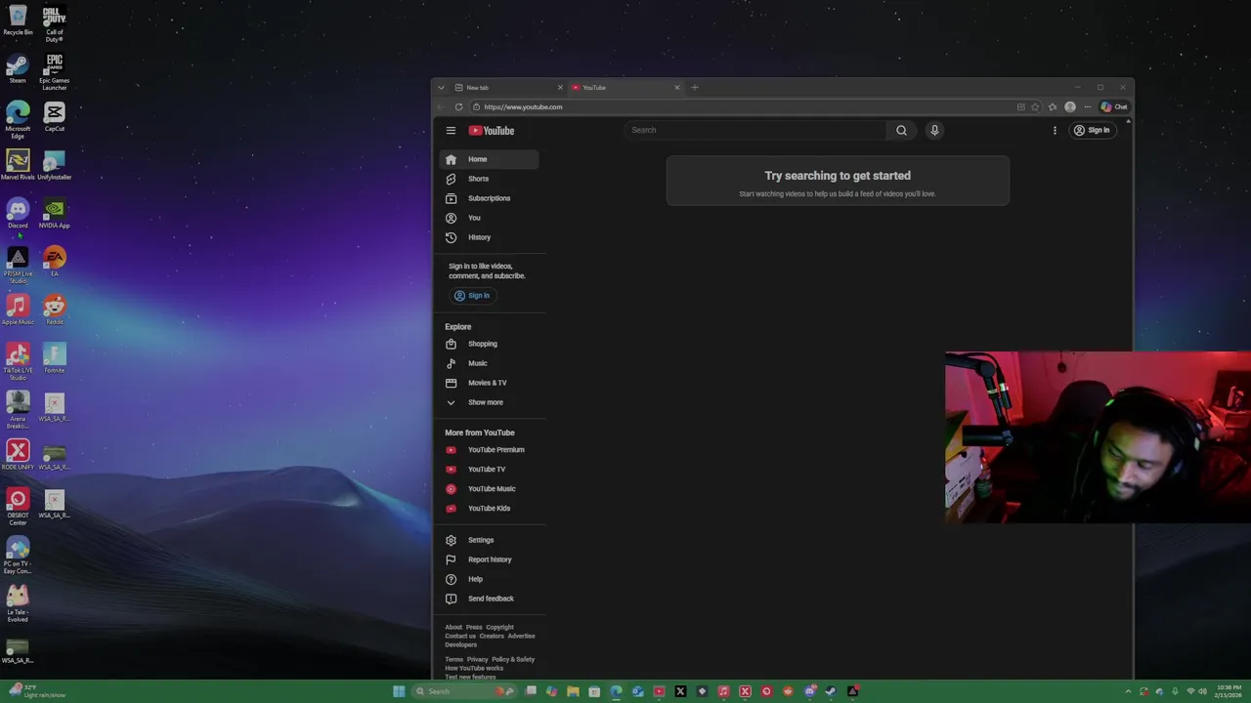Open YouTube Settings in sidebar
This screenshot has width=1251, height=703.
[x=489, y=540]
